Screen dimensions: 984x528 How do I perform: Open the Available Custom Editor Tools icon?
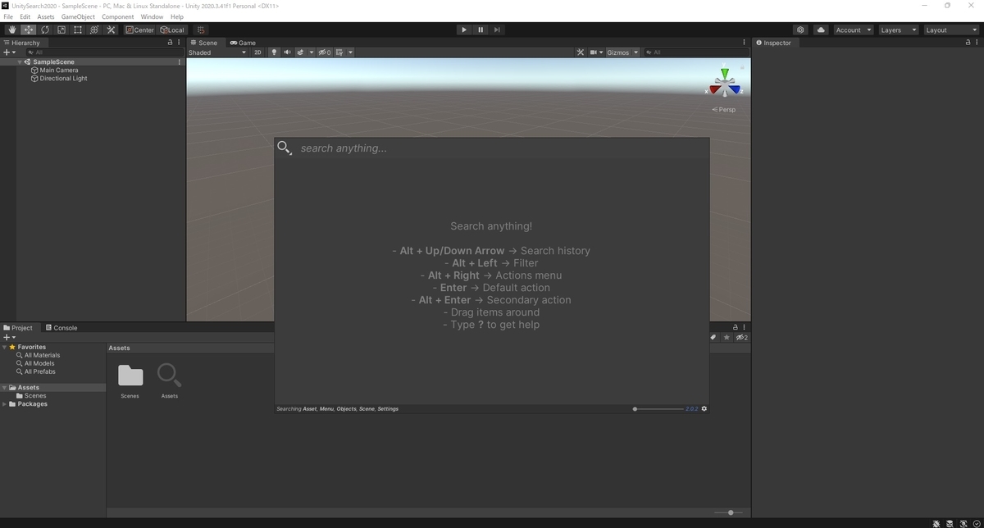tap(111, 30)
